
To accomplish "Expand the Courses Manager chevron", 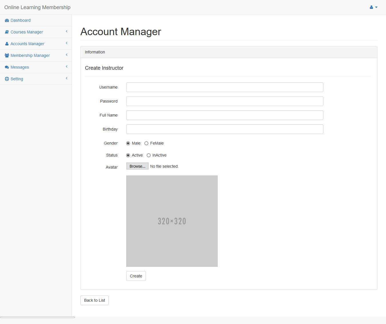I will pos(67,32).
